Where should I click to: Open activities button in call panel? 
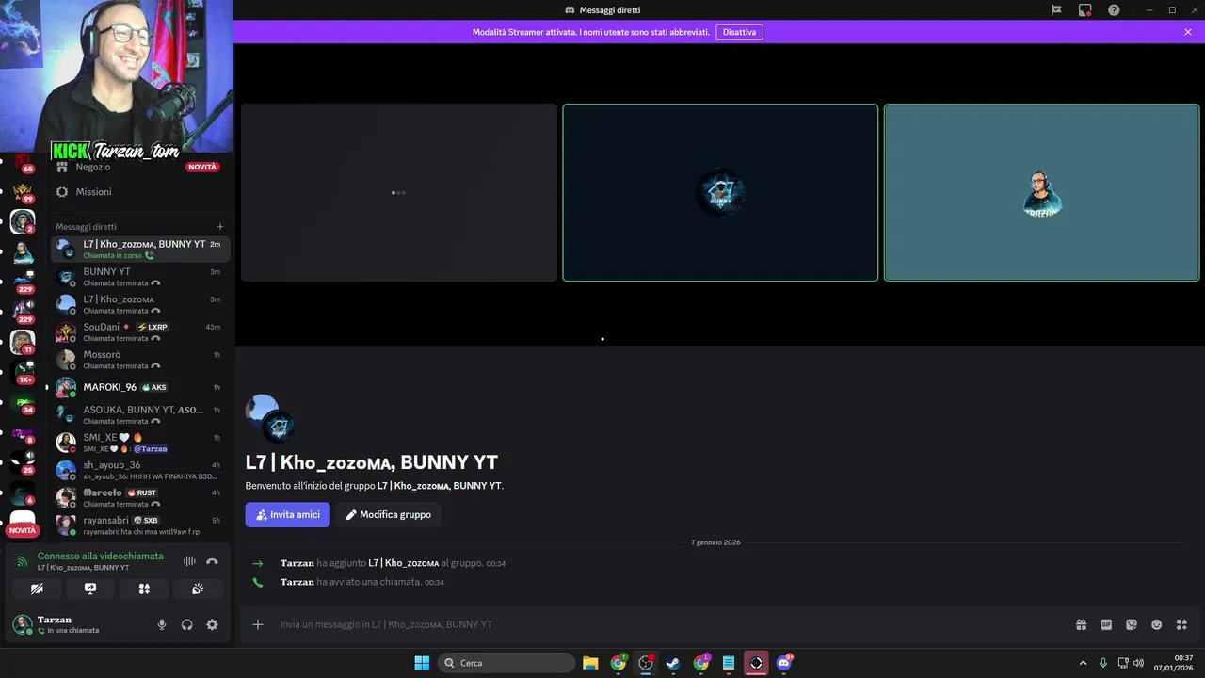click(x=144, y=589)
